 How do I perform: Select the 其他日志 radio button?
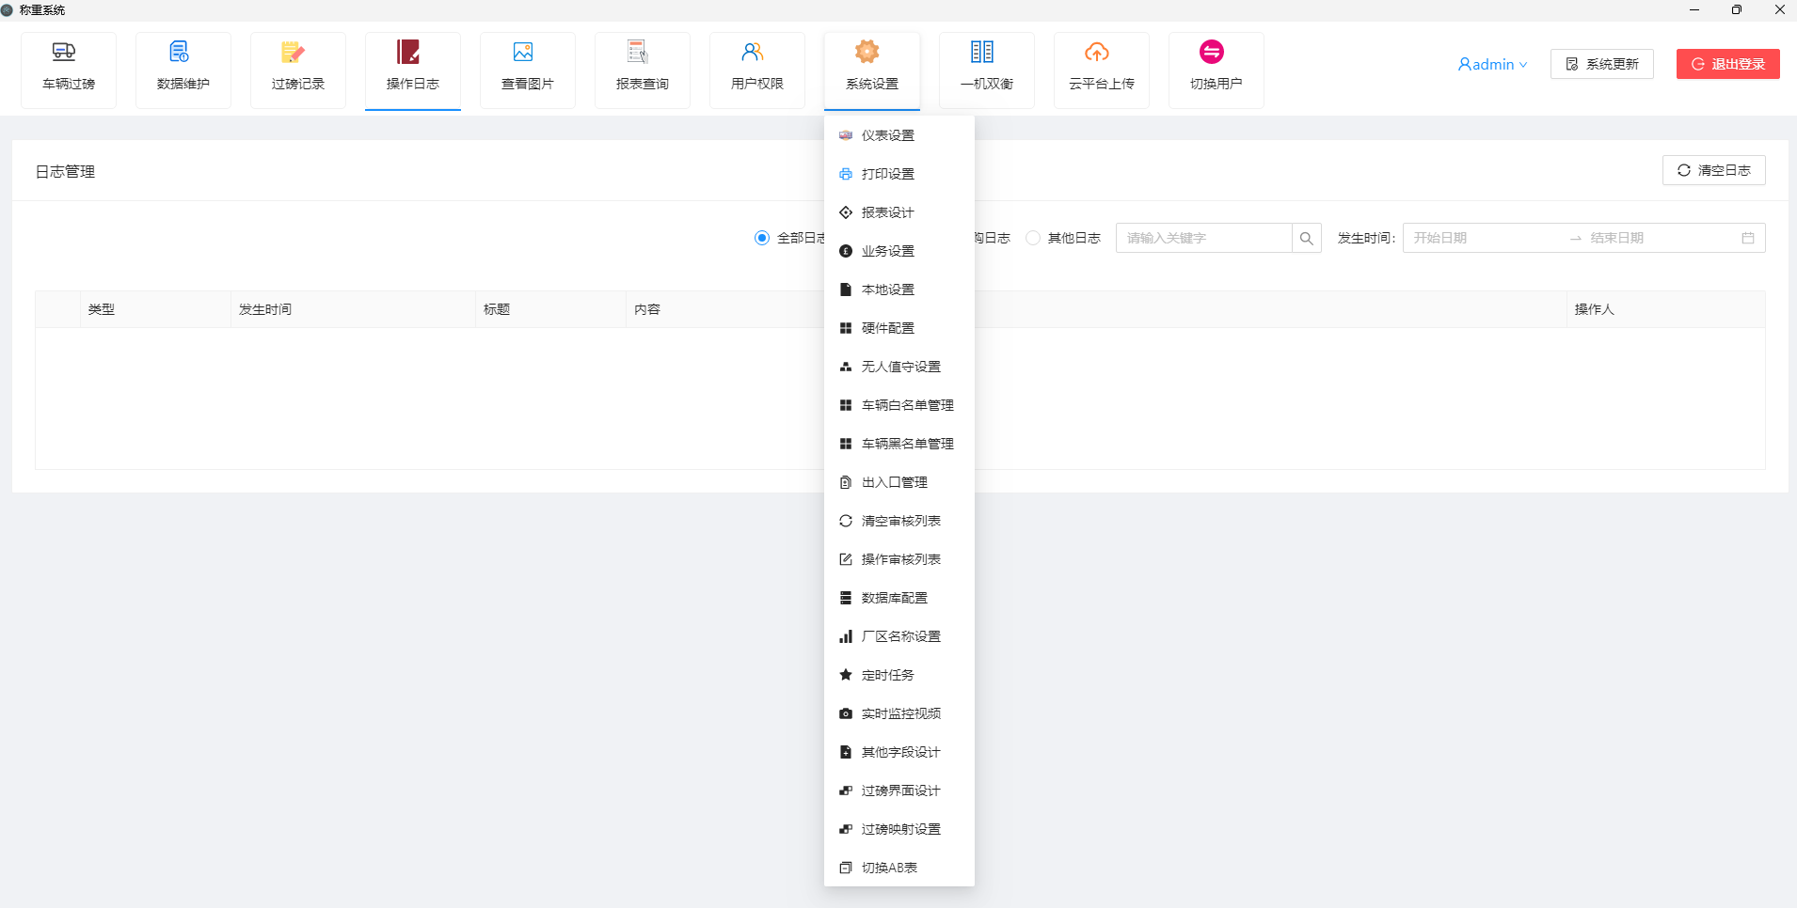(1033, 238)
